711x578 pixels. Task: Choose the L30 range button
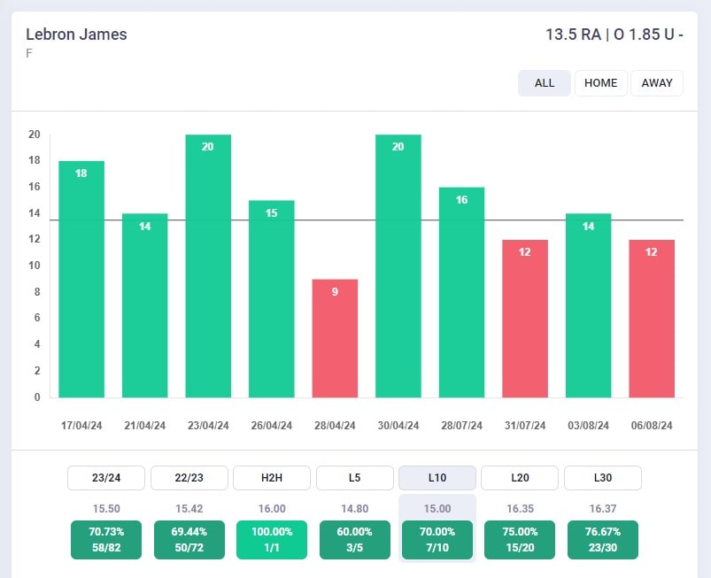tap(603, 478)
